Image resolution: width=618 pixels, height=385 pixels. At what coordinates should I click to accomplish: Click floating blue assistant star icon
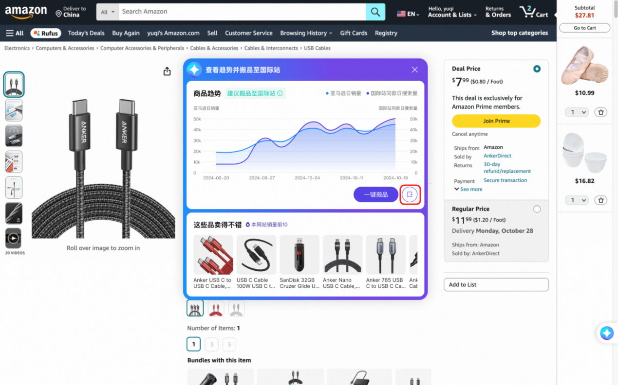click(x=607, y=333)
